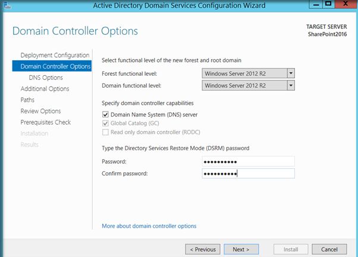The height and width of the screenshot is (257, 358).
Task: Minimize the configuration wizard window
Action: pyautogui.click(x=312, y=5)
